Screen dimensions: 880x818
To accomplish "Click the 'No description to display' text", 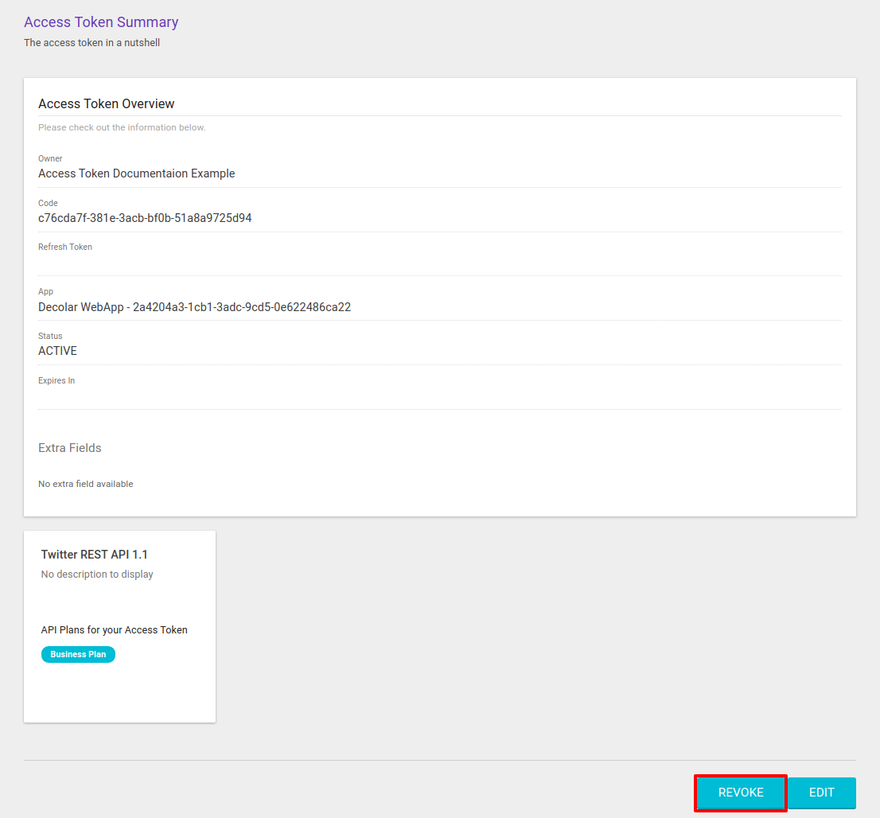I will 96,574.
